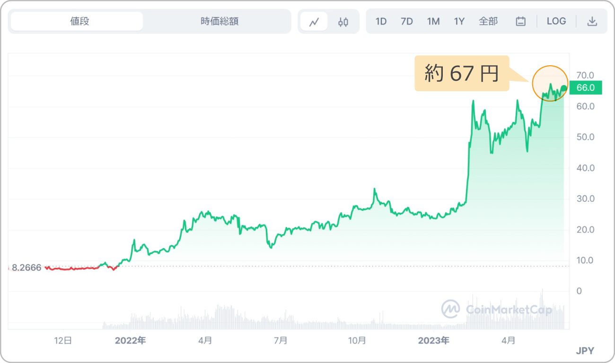Click the green endpoint dot on chart
Image resolution: width=615 pixels, height=363 pixels.
563,88
